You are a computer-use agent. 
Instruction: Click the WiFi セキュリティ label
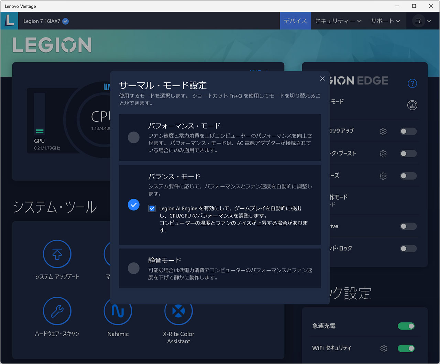pos(331,348)
